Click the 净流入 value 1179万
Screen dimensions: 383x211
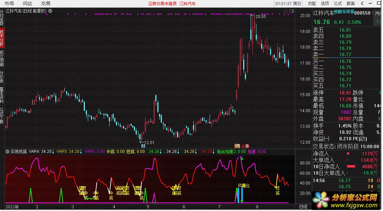pyautogui.click(x=369, y=154)
